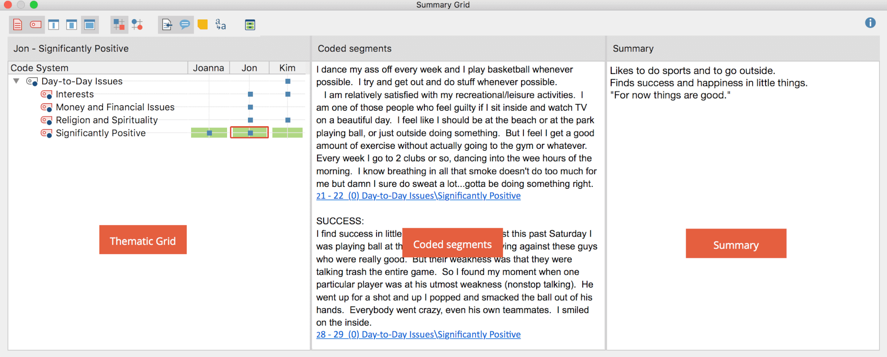This screenshot has height=357, width=887.
Task: Click into the Summary text area
Action: click(743, 206)
